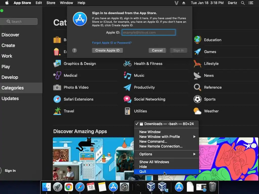Choose New Command… in Dock menu
259x194 pixels.
click(166, 141)
